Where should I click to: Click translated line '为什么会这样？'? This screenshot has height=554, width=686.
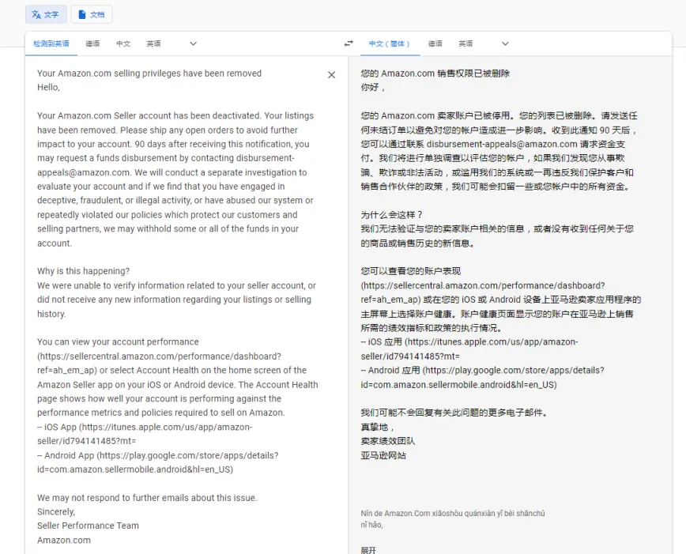point(392,215)
